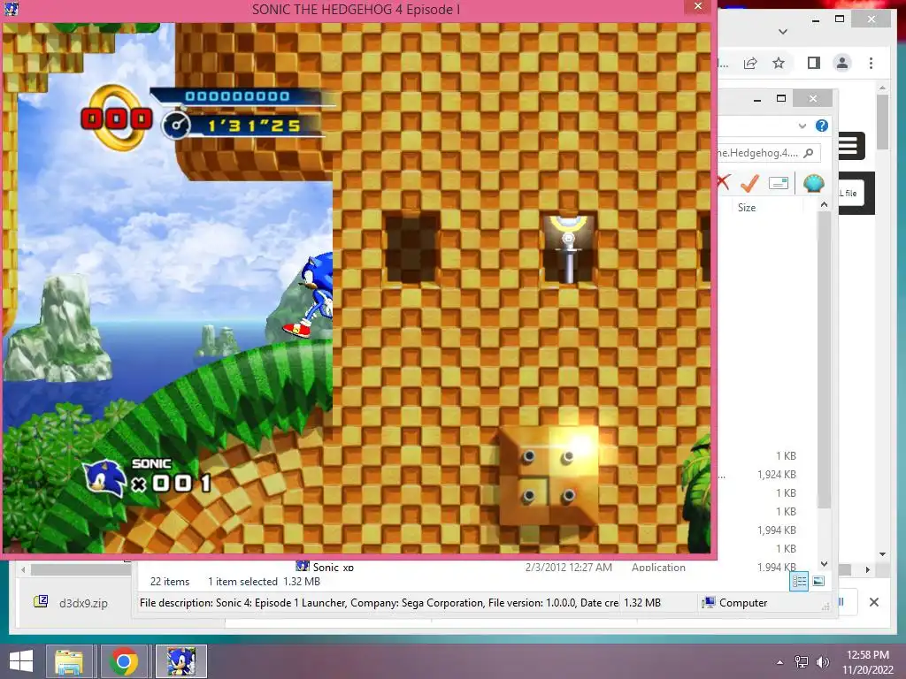Switch Explorer to details view icon
Screen dimensions: 906x679
tap(799, 582)
